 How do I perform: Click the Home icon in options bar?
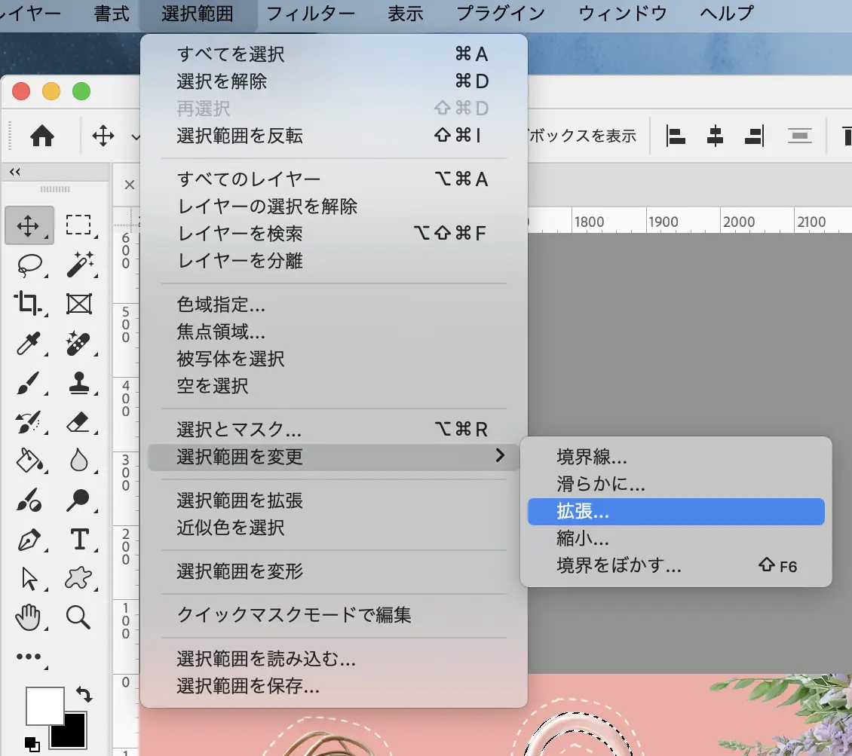[42, 136]
